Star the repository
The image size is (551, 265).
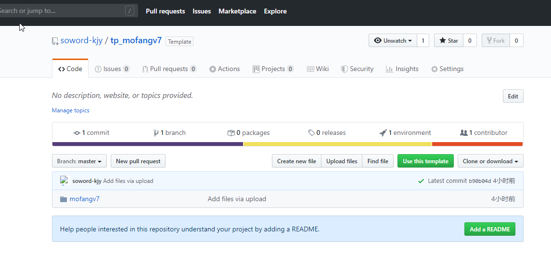(449, 41)
